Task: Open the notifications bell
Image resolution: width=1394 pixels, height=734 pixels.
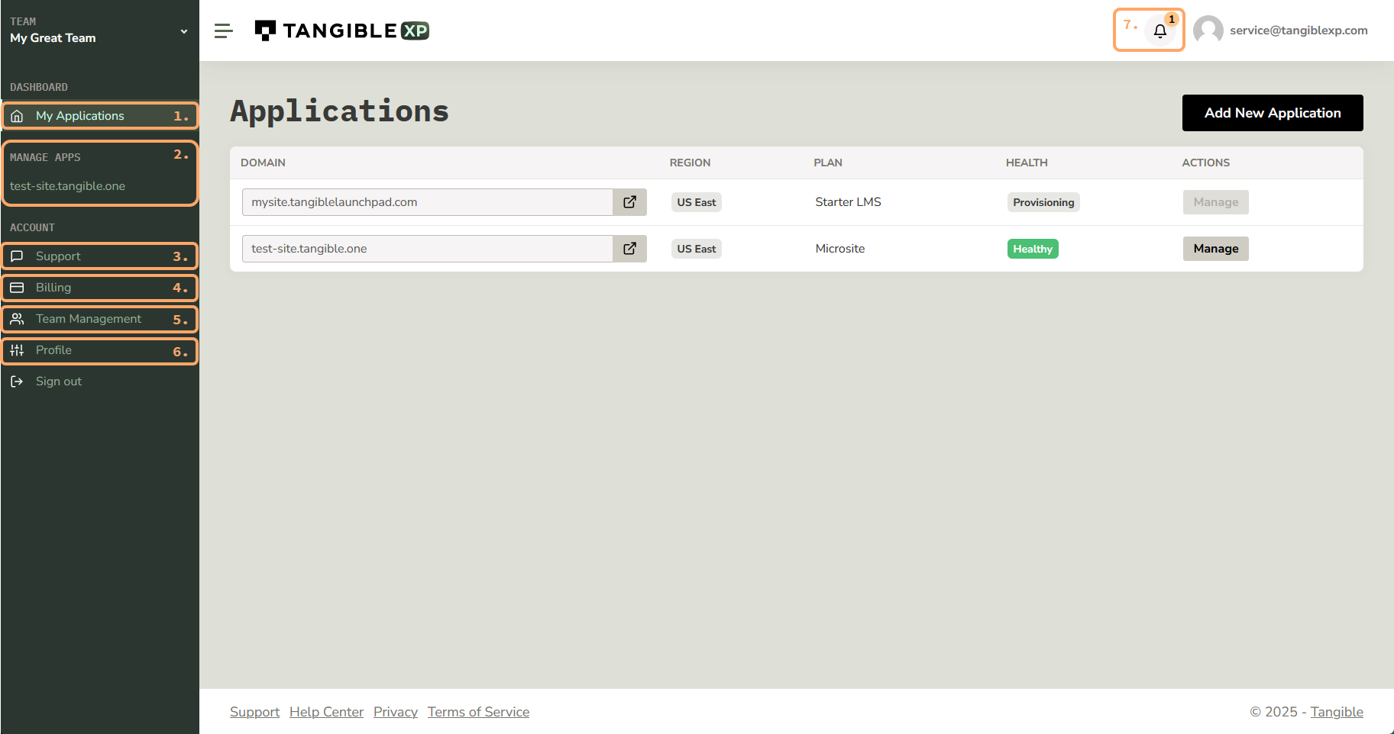Action: [x=1160, y=31]
